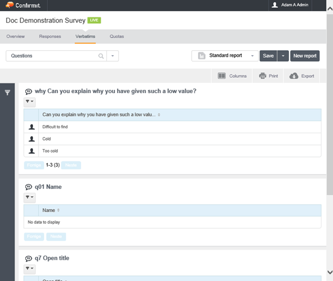Click the Confirmit logo icon
Viewport: 333px width, 281px height.
click(x=9, y=5)
